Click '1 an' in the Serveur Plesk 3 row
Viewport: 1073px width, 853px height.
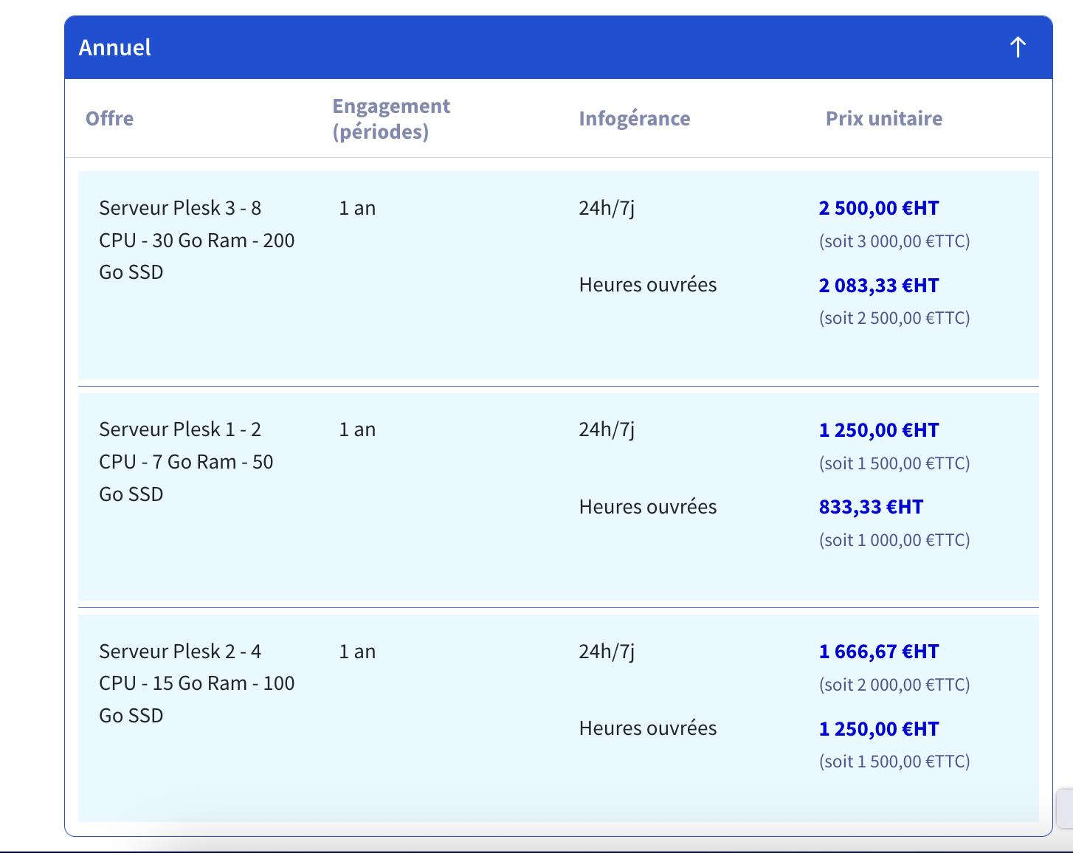(357, 208)
